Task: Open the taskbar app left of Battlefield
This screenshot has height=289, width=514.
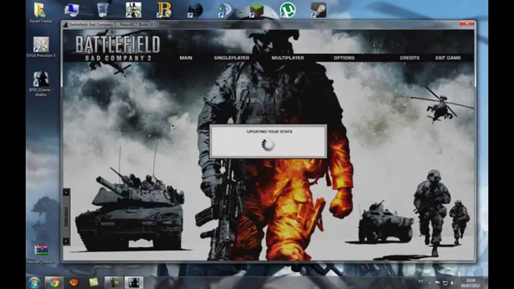Action: coord(114,283)
